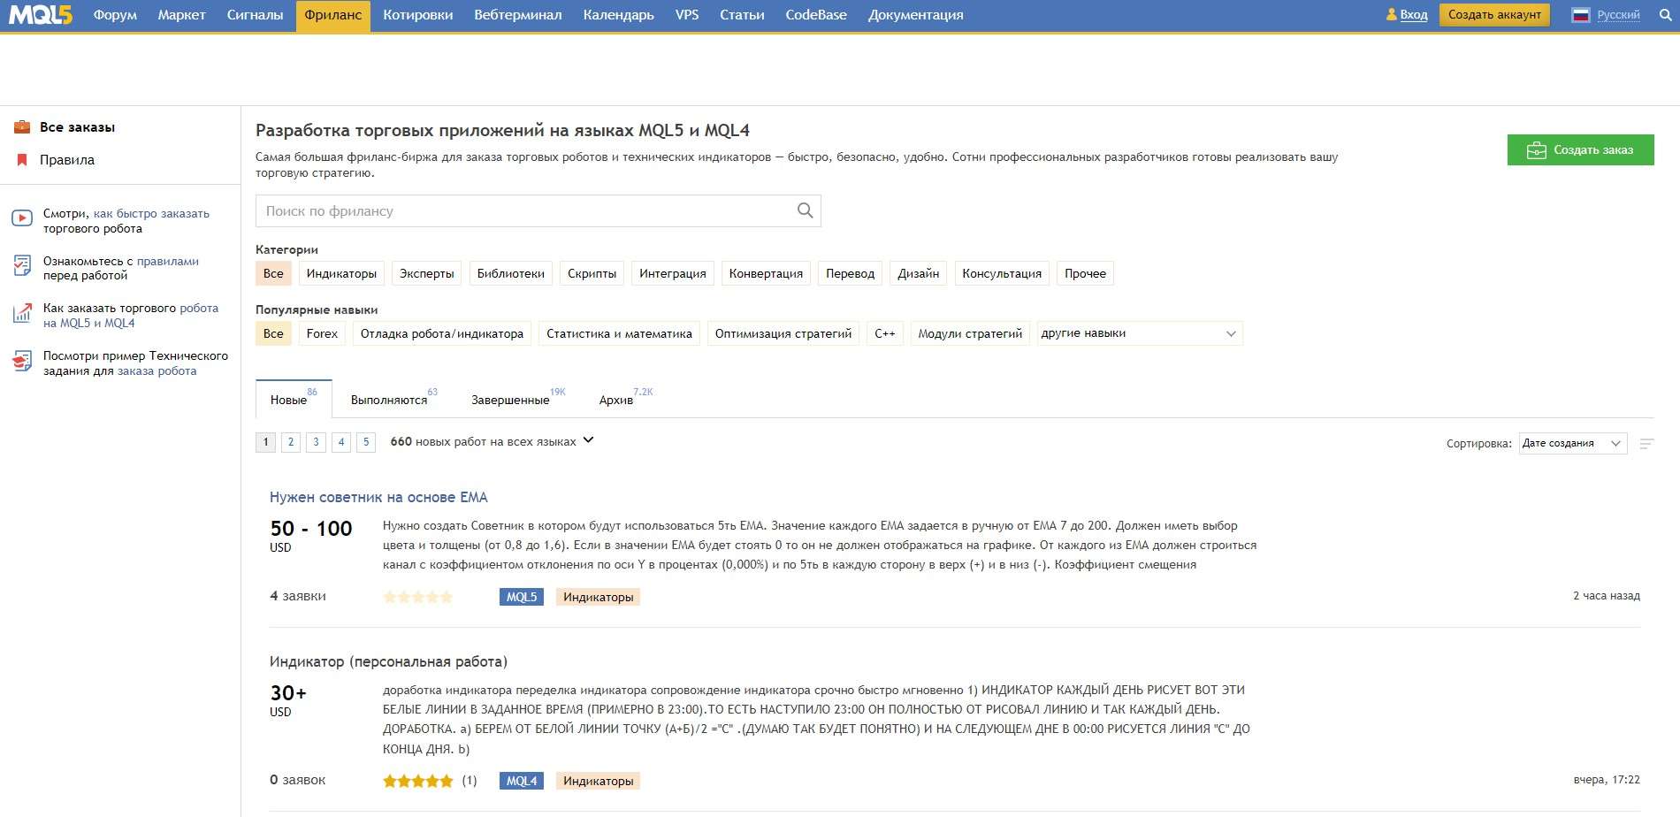Image resolution: width=1680 pixels, height=817 pixels.
Task: Open Документация in top navigation
Action: click(x=916, y=15)
